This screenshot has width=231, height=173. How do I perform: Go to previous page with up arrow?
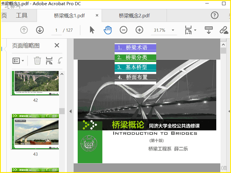click(24, 30)
